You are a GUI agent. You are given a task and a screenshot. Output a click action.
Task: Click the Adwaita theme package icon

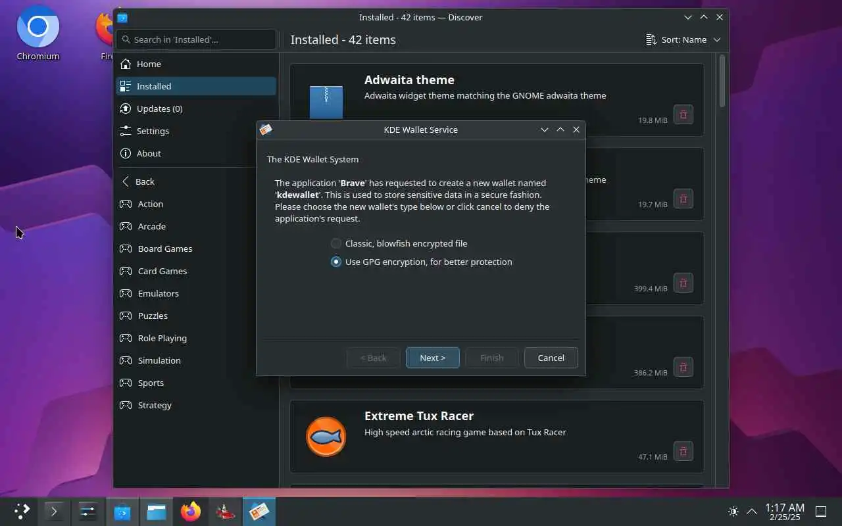(326, 102)
